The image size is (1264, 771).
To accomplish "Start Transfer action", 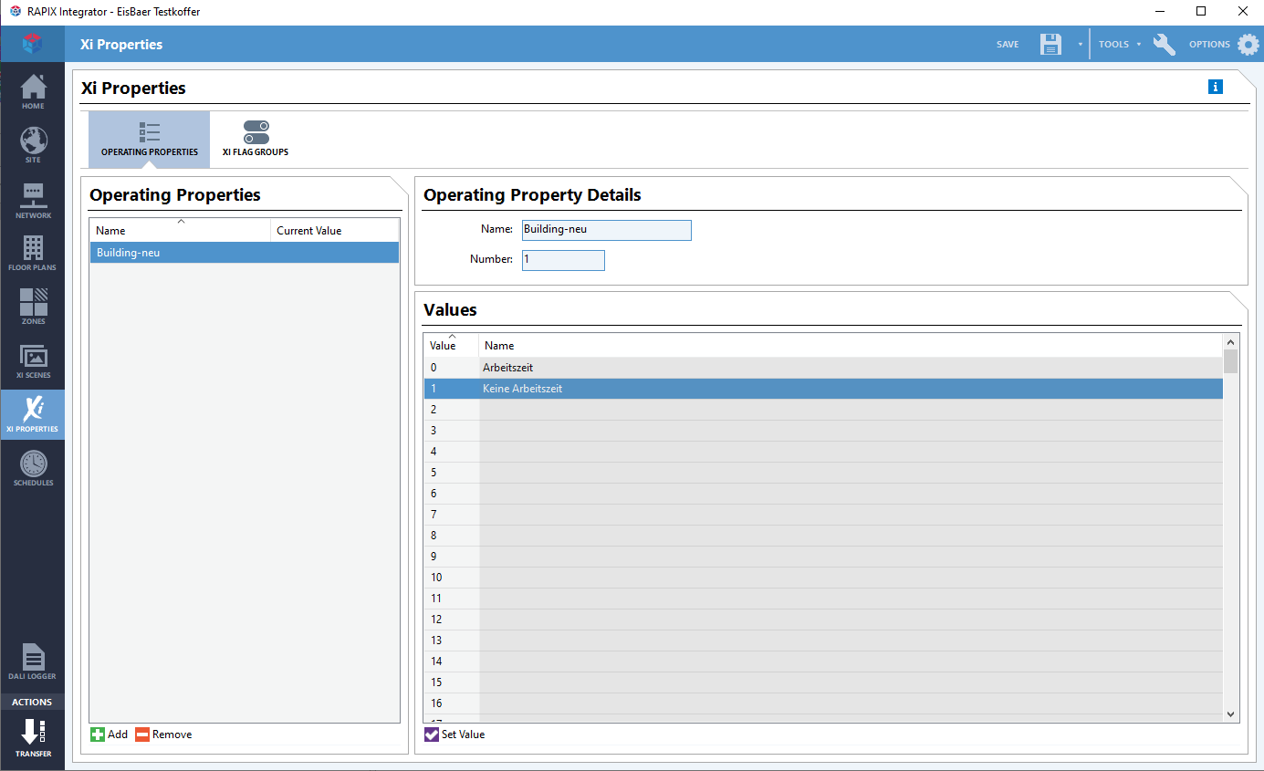I will click(33, 739).
